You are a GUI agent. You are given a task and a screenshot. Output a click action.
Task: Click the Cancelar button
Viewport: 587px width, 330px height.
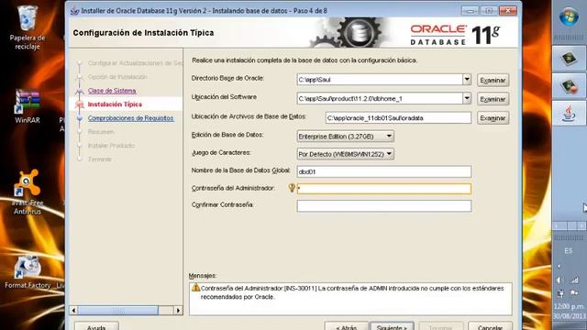coord(490,326)
